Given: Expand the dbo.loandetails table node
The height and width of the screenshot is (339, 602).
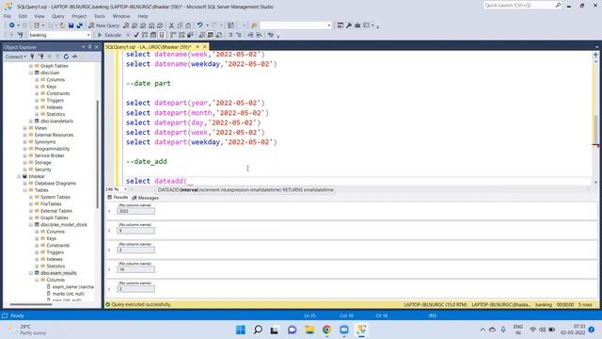Looking at the screenshot, I should click(31, 121).
